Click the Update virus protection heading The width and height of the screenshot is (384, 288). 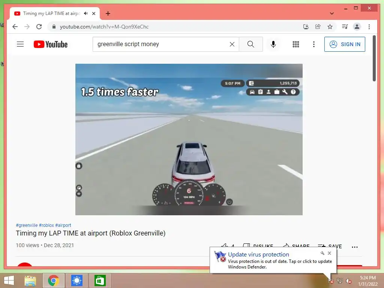point(258,255)
